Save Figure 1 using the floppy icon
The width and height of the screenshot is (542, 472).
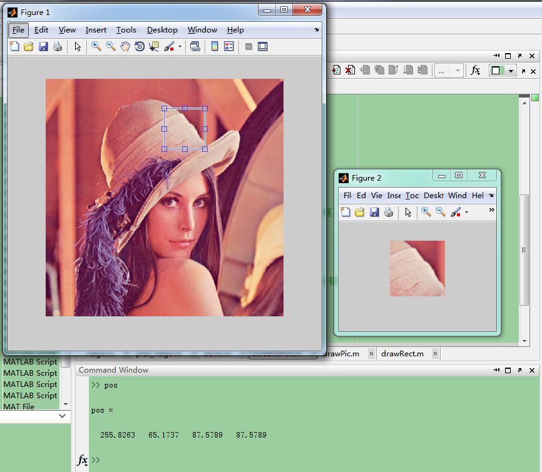tap(43, 46)
